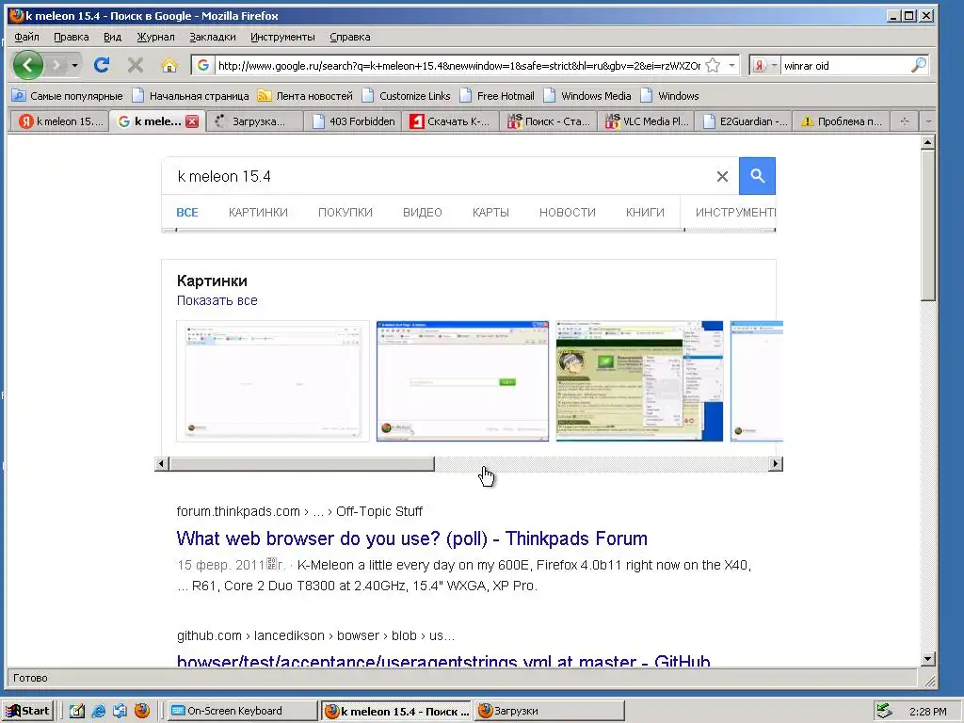The width and height of the screenshot is (964, 723).
Task: Open the home page icon
Action: pos(169,65)
